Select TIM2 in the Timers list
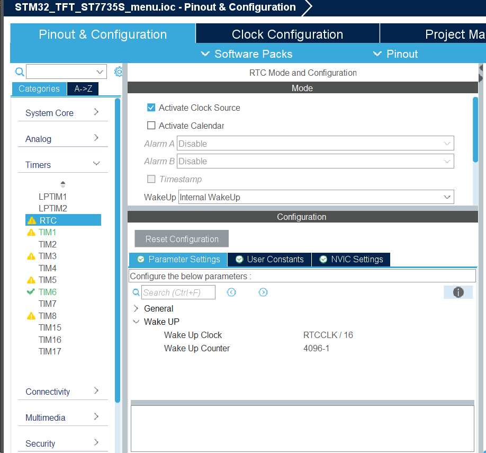 coord(48,244)
